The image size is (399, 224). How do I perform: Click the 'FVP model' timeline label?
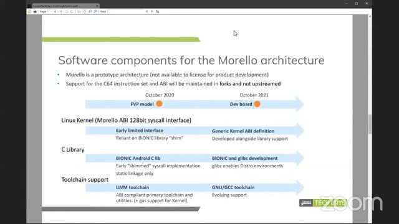(142, 104)
